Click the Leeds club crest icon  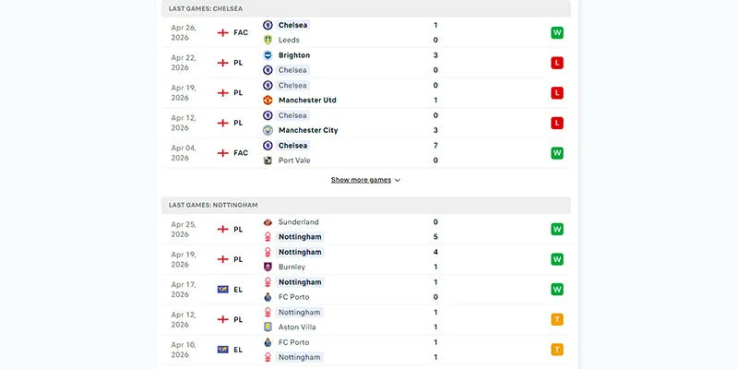pos(268,40)
